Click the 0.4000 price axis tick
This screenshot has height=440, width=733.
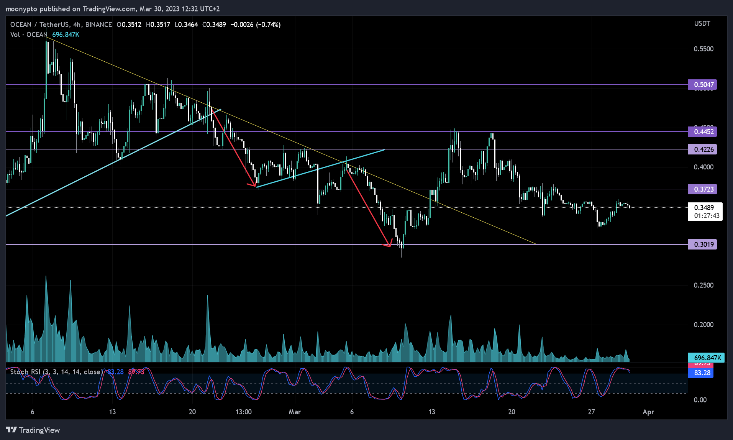703,167
